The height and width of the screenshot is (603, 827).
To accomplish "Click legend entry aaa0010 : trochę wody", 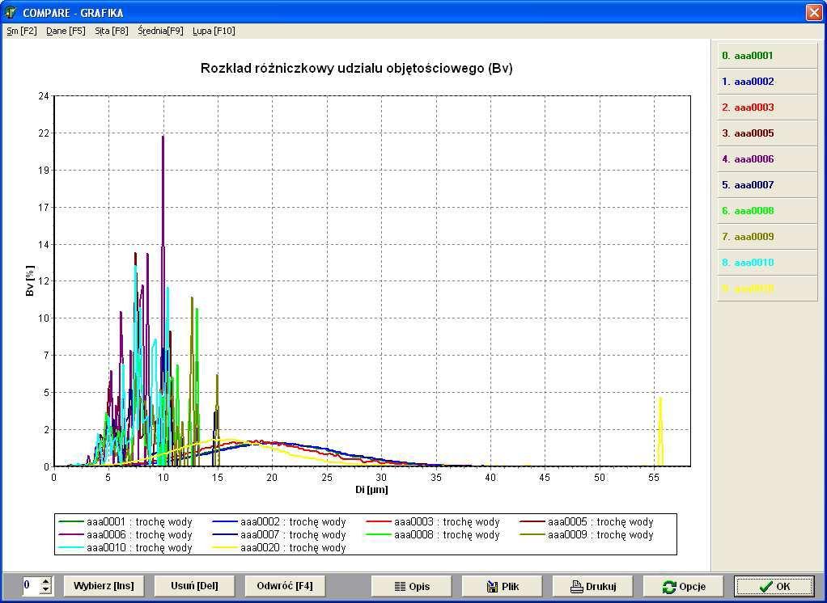I will [x=125, y=548].
